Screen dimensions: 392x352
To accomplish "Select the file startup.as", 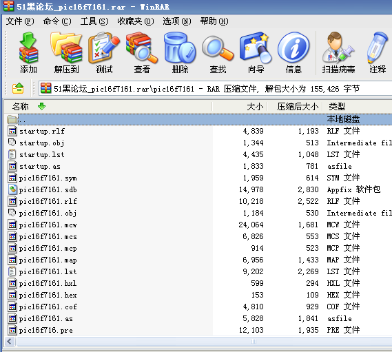I will [x=40, y=166].
